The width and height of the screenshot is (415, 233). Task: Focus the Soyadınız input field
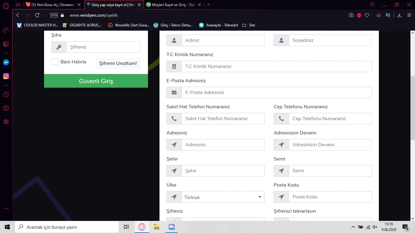pos(330,40)
